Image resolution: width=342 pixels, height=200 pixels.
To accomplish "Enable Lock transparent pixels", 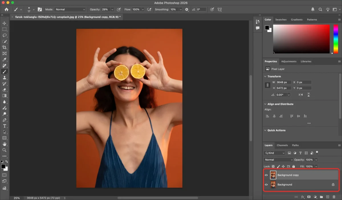I will [x=273, y=166].
